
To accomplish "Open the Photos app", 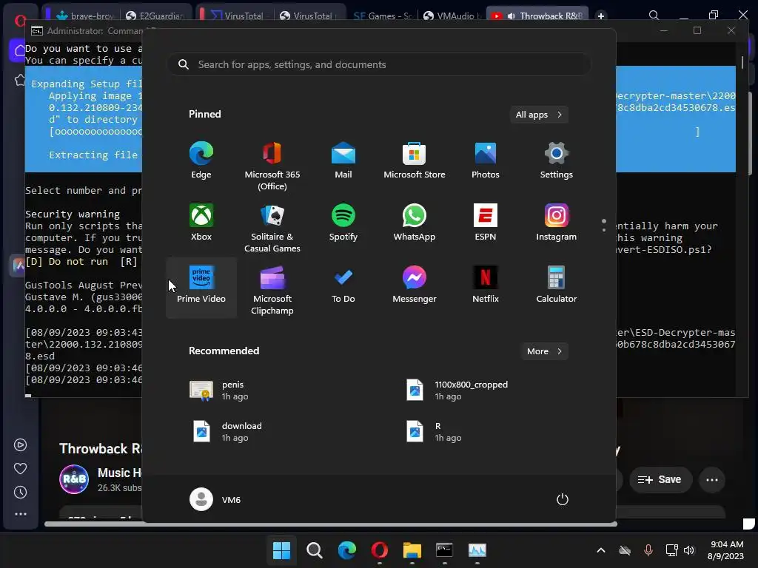I will (486, 160).
